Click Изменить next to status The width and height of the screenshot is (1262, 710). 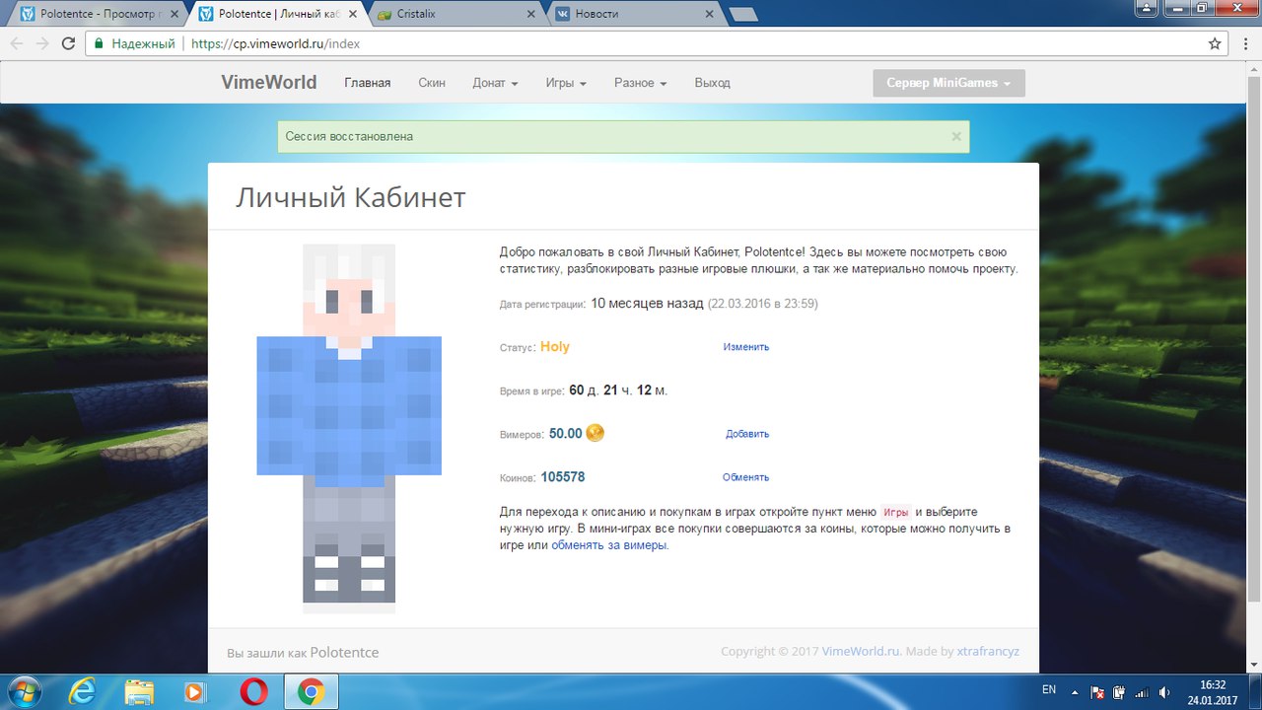pos(746,347)
